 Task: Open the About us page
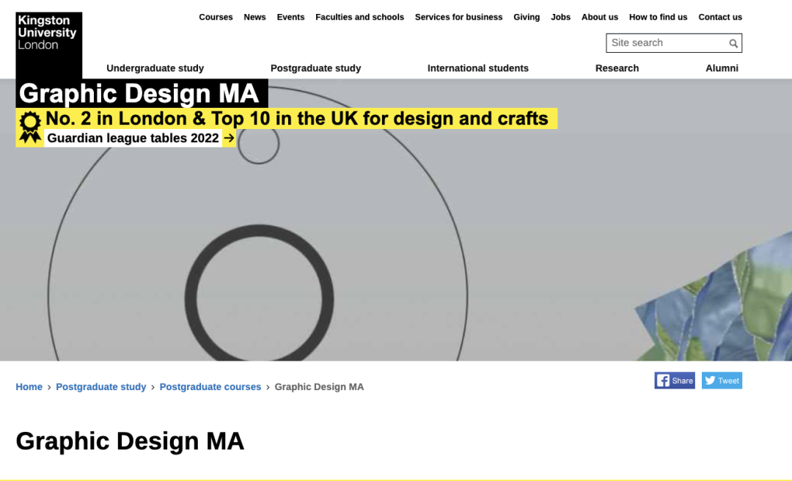[x=600, y=17]
